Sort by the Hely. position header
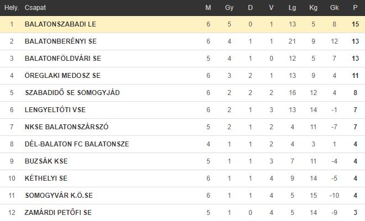 coord(12,8)
